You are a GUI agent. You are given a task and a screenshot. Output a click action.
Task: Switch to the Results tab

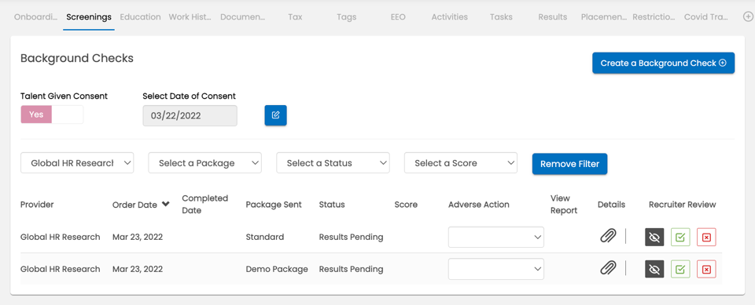[553, 16]
